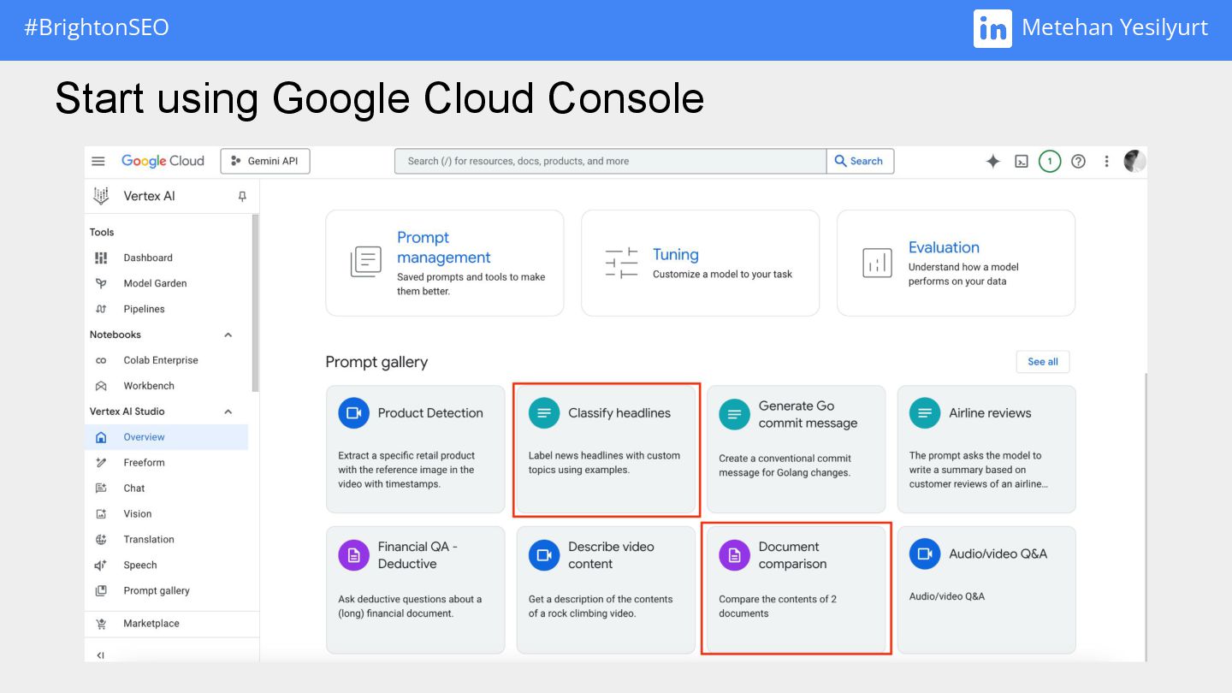Click See all in Prompt gallery

click(1042, 362)
